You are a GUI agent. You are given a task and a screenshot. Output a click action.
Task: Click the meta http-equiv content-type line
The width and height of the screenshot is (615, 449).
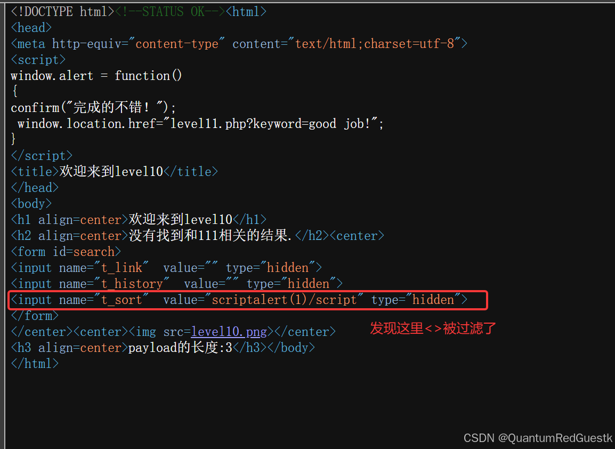[239, 44]
